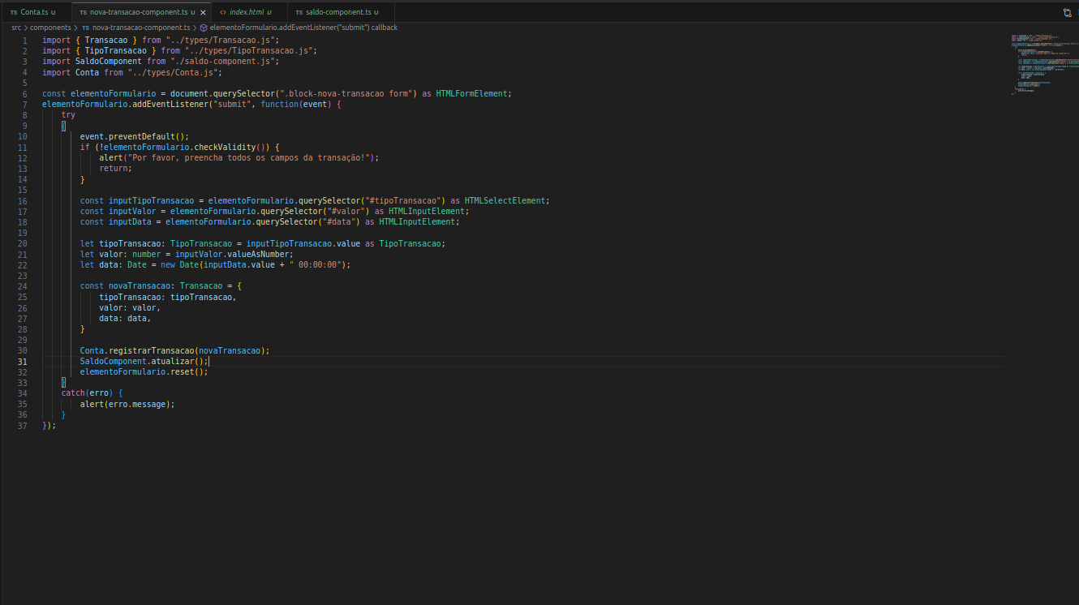Click event.preventDefault() call
Screen dimensions: 1079x605
pos(134,136)
